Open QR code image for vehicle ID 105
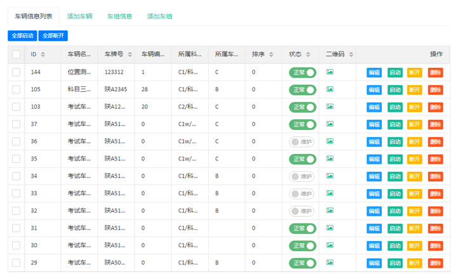The width and height of the screenshot is (458, 279). point(329,89)
